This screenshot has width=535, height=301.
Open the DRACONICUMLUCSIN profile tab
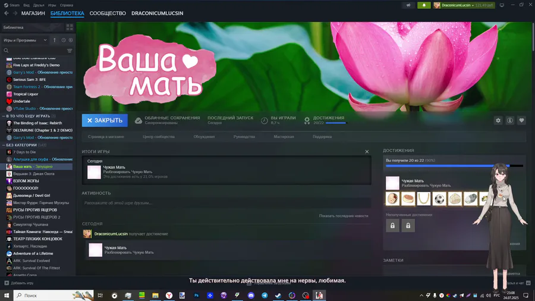tap(158, 13)
